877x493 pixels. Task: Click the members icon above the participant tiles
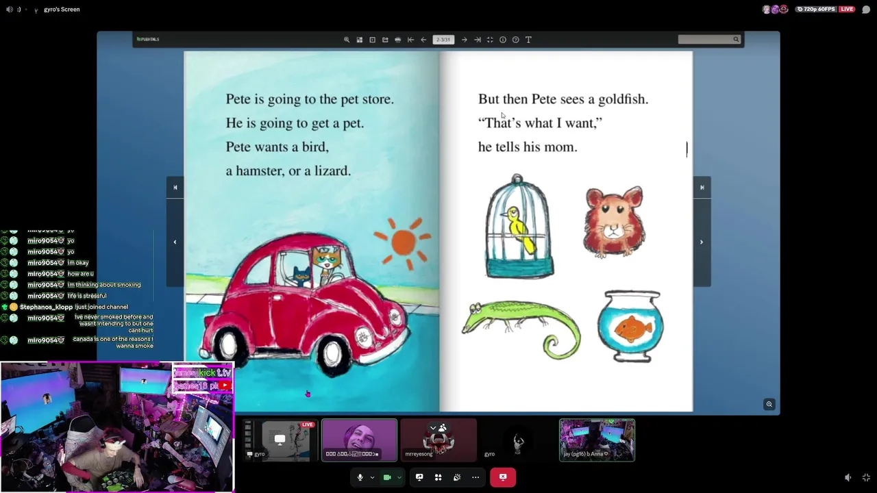pos(443,429)
